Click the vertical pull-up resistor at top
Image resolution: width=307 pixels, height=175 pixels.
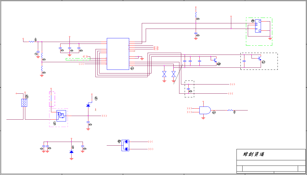(196, 15)
